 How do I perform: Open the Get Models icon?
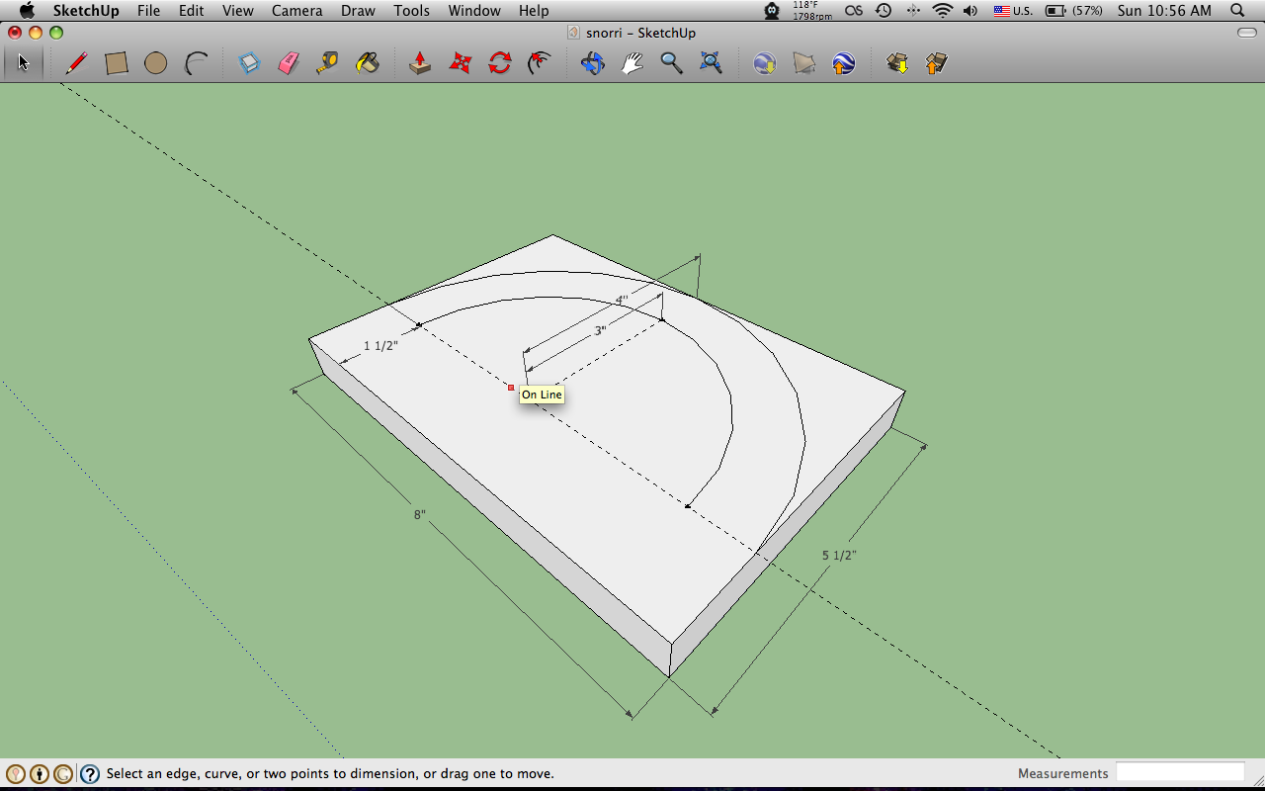point(897,63)
